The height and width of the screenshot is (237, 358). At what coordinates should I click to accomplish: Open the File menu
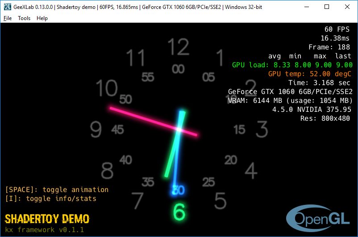point(8,18)
